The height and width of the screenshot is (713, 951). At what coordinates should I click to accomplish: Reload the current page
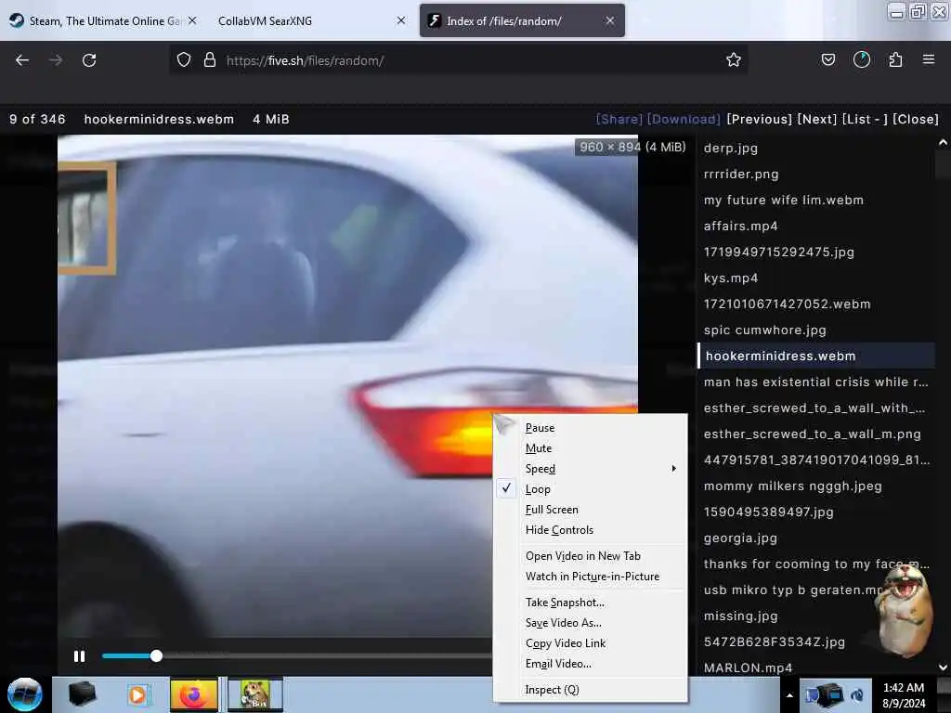(x=89, y=60)
